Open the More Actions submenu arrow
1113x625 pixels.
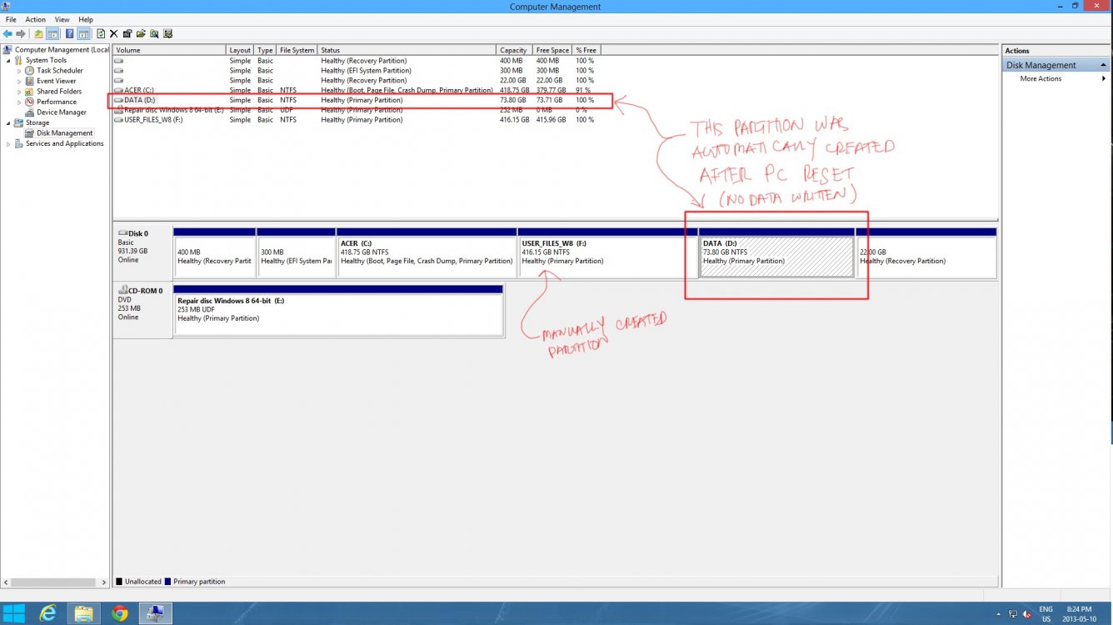(1104, 79)
